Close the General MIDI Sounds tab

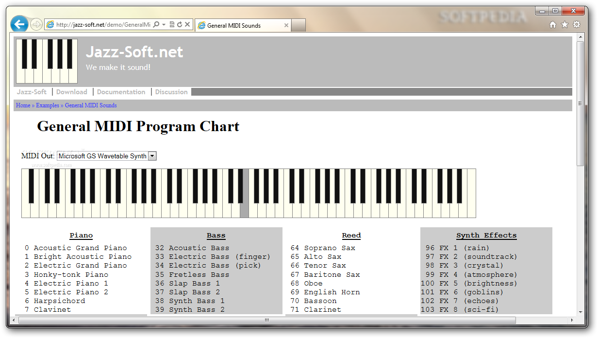coord(286,25)
